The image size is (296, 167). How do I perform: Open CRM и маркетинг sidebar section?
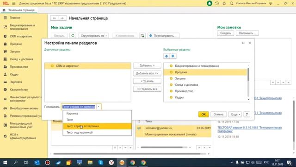pos(21,36)
